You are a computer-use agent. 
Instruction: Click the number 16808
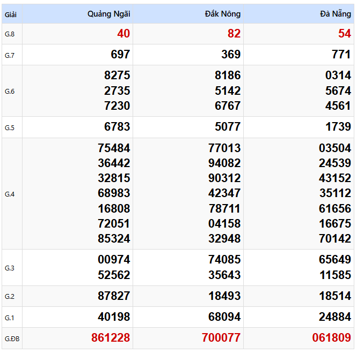114,208
